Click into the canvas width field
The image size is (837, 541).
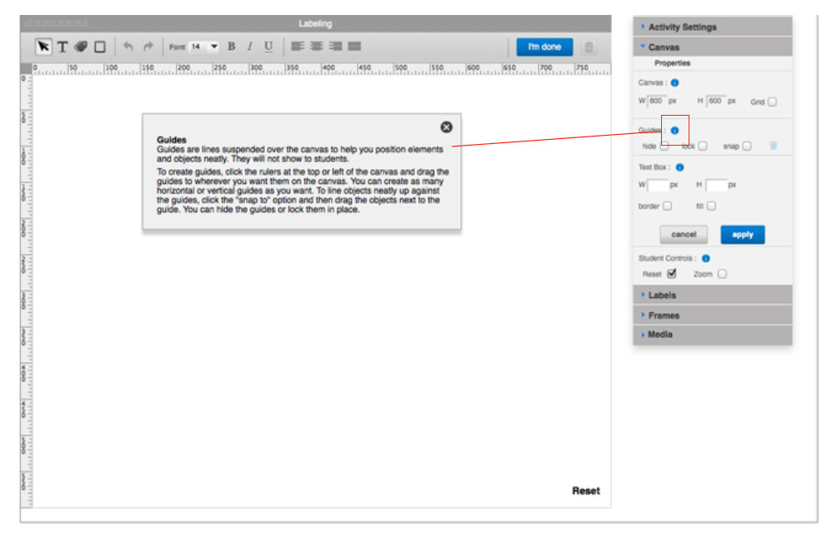click(x=656, y=102)
